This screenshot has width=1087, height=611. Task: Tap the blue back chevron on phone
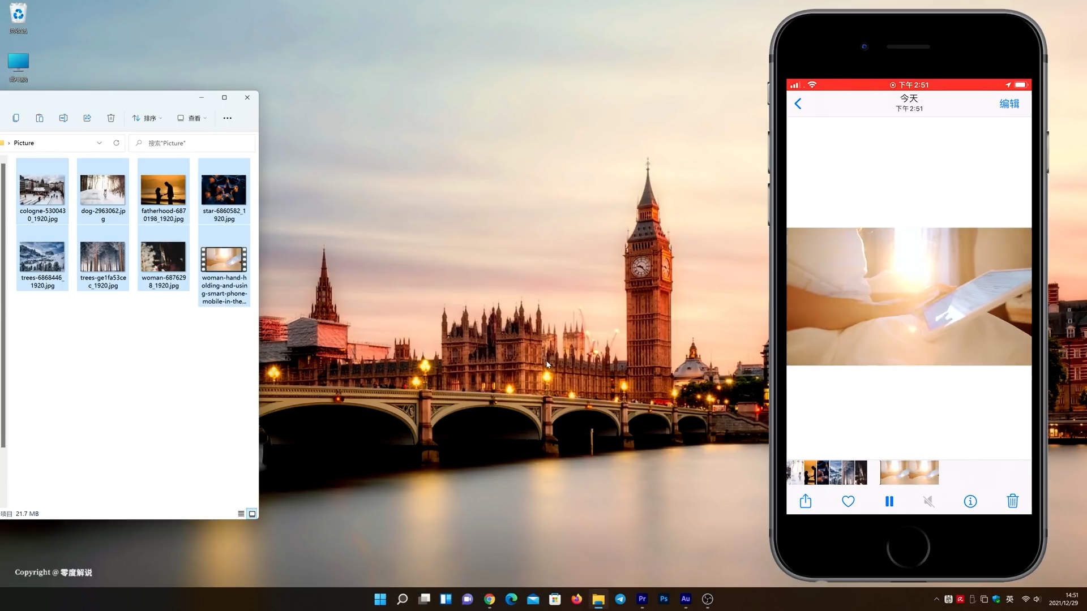798,104
